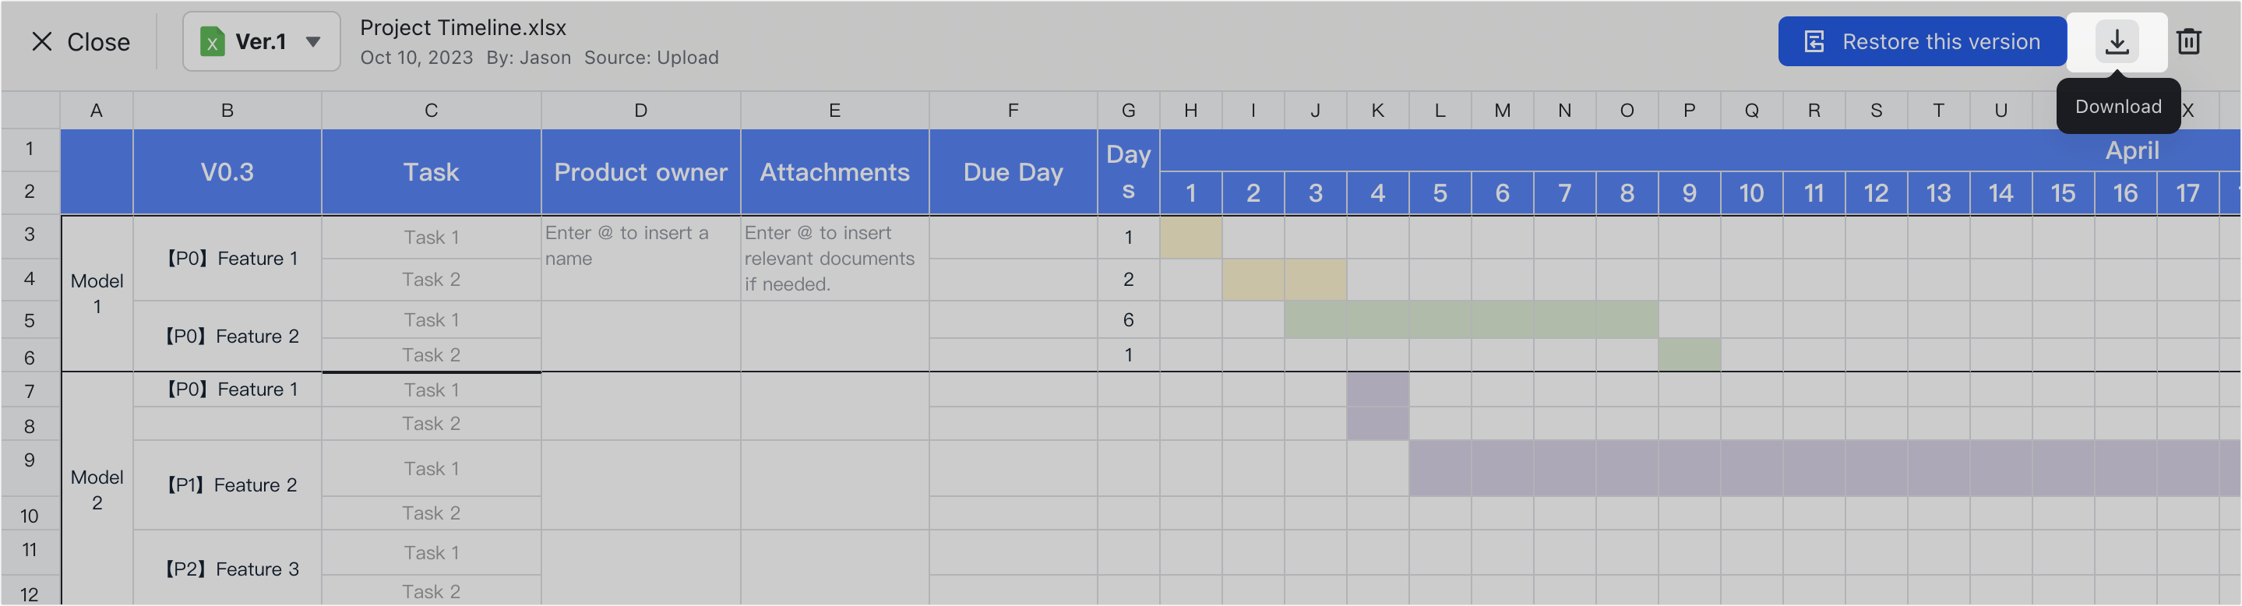
Task: Click the Attachments header cell
Action: click(x=834, y=172)
